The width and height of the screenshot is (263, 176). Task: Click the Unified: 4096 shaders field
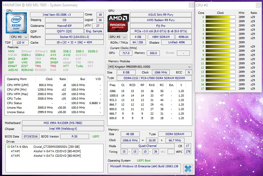pos(176,42)
